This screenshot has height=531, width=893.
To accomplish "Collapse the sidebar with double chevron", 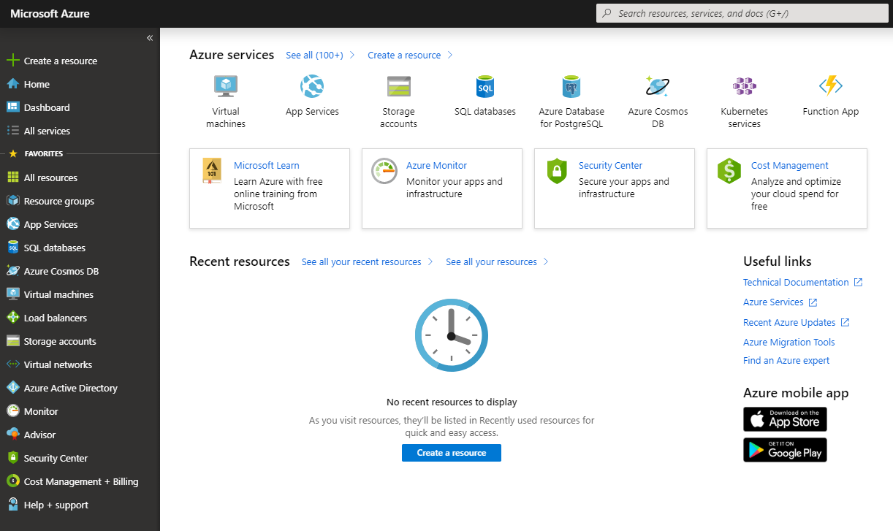I will coord(150,38).
